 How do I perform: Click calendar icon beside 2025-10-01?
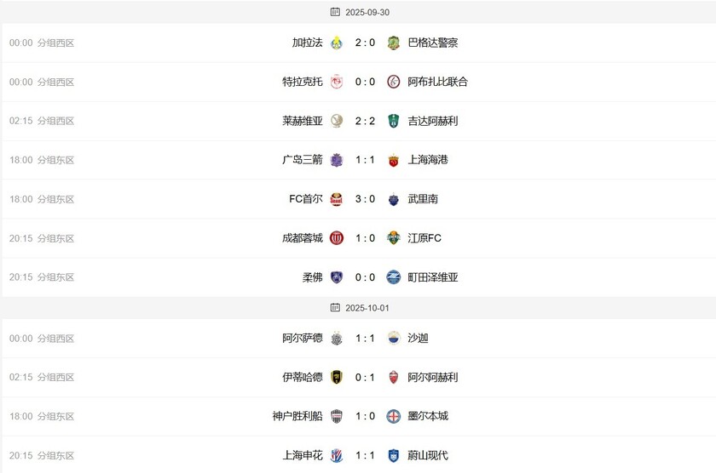click(335, 307)
